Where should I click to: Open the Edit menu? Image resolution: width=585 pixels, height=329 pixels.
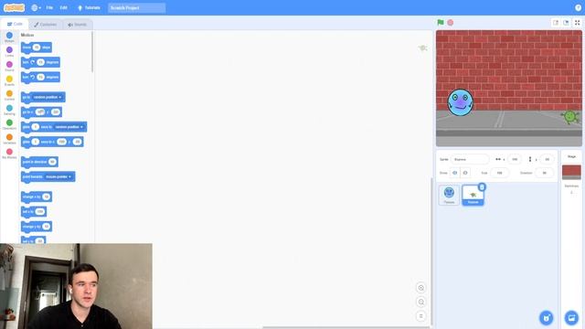pyautogui.click(x=63, y=7)
